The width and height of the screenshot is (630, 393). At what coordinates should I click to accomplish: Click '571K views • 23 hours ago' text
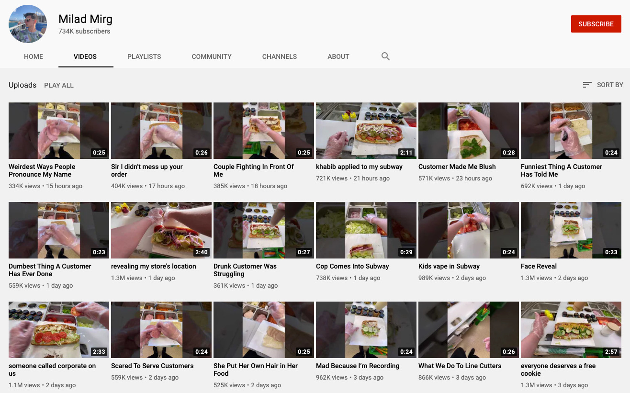[455, 178]
